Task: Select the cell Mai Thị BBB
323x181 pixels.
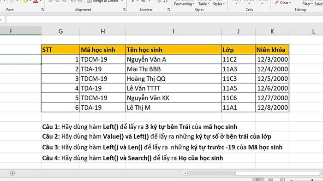Action: pyautogui.click(x=173, y=69)
